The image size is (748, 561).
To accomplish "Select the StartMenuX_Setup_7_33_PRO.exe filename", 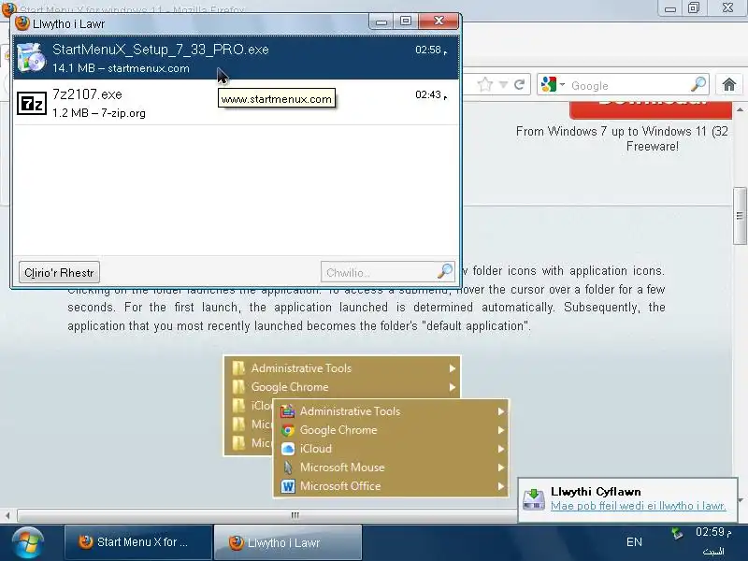I will point(160,50).
